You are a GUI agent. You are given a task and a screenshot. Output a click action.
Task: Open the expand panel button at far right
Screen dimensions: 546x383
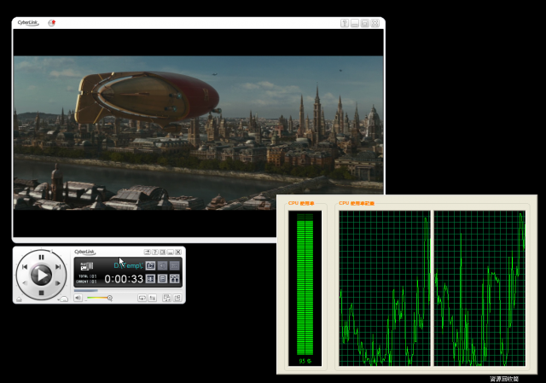(x=177, y=298)
